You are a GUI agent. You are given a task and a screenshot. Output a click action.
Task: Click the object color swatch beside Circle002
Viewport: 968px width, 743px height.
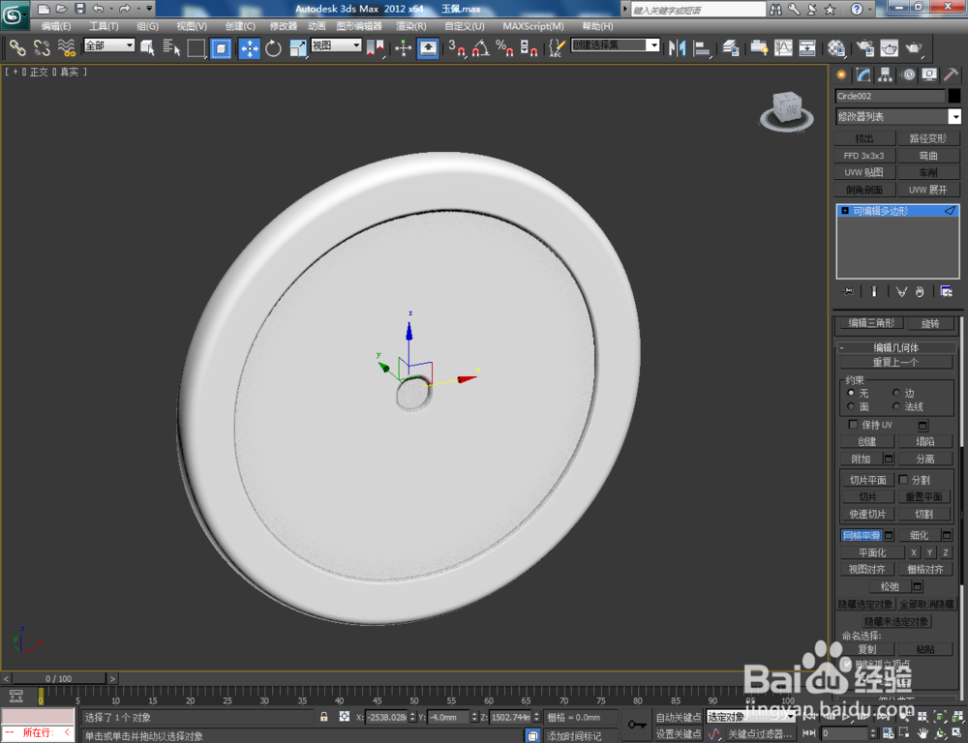(x=954, y=96)
